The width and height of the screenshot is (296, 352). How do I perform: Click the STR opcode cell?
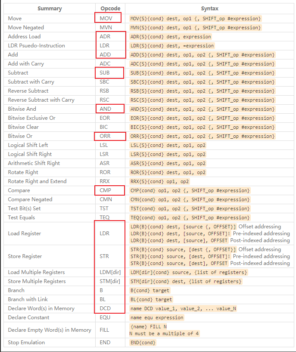click(110, 256)
